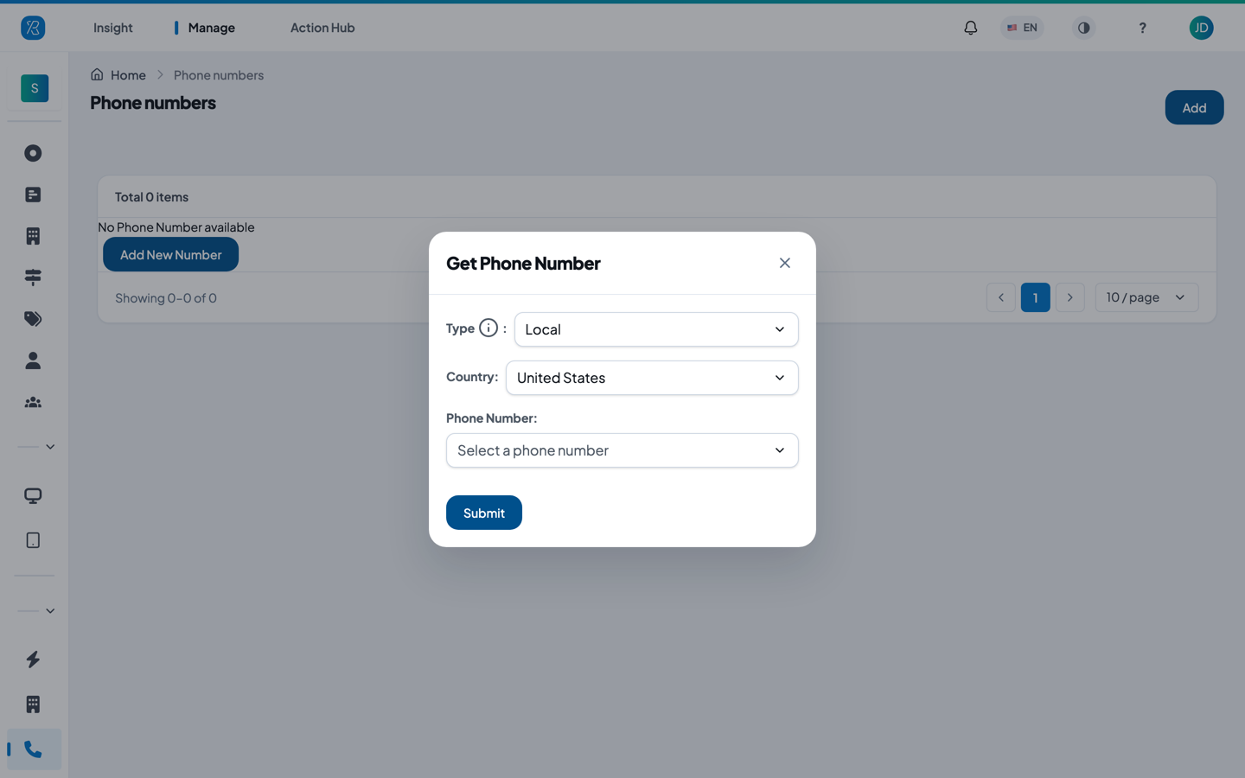Switch to the Insight tab

point(113,28)
